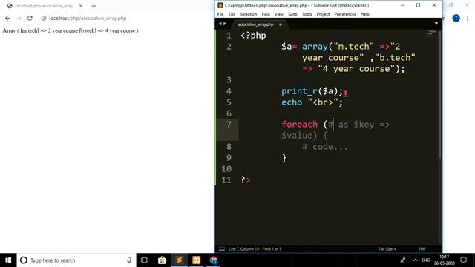Viewport: 475px width, 267px height.
Task: Open the View menu
Action: [x=279, y=14]
